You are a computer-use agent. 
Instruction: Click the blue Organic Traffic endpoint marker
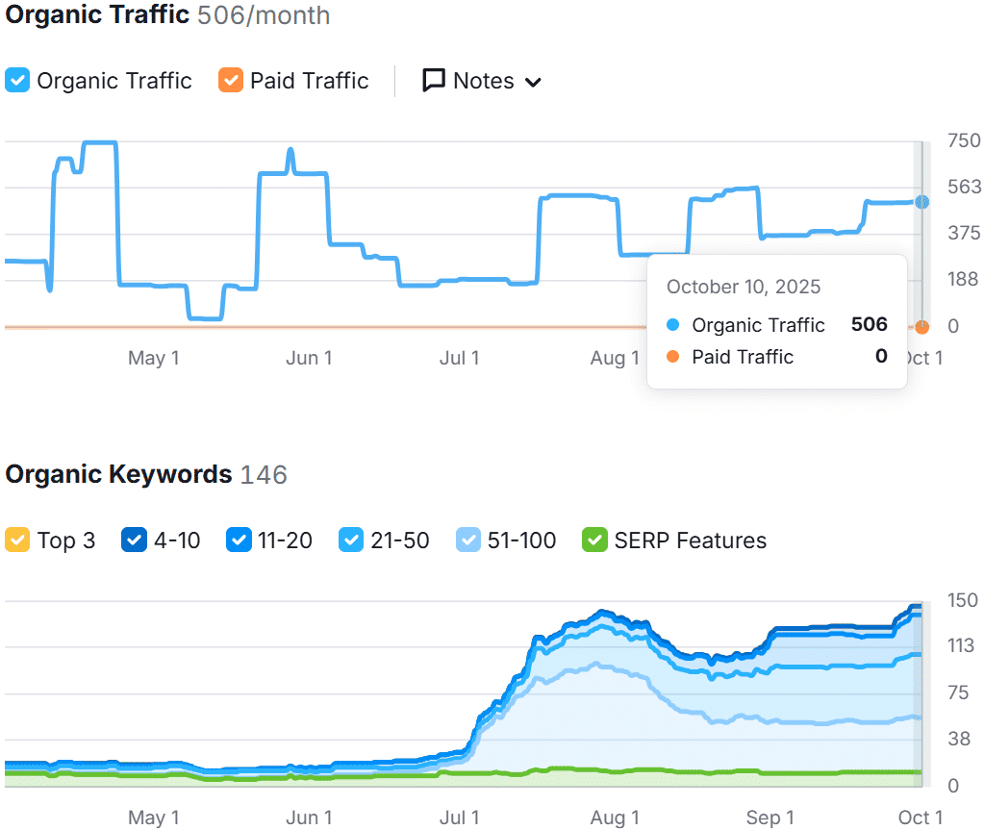921,202
